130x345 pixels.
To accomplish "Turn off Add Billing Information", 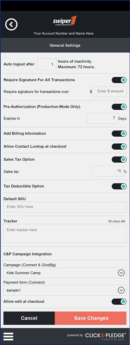I will pyautogui.click(x=119, y=134).
